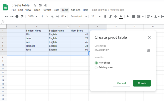Screen dimensions: 164x101
Task: Click the Create button
Action: 142,83
